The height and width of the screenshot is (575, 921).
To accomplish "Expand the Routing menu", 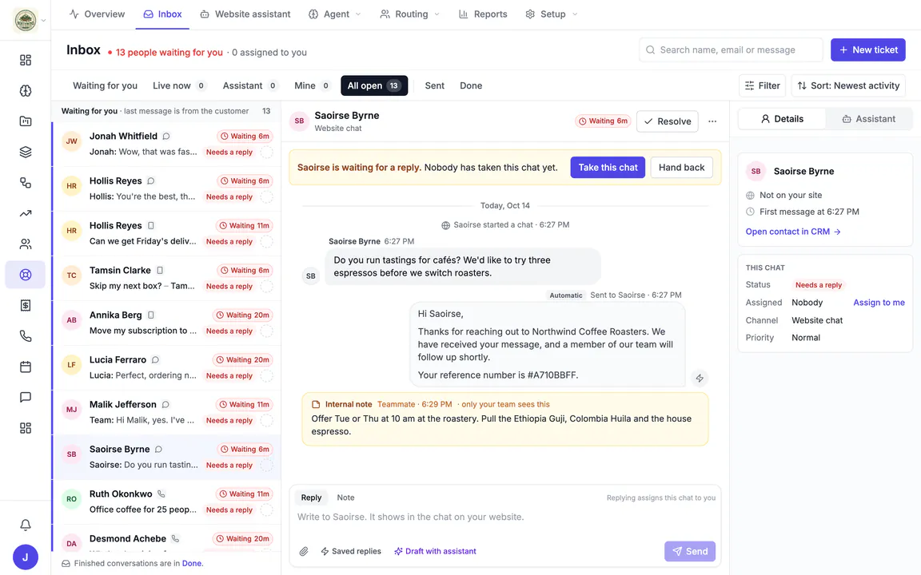I will pos(409,14).
